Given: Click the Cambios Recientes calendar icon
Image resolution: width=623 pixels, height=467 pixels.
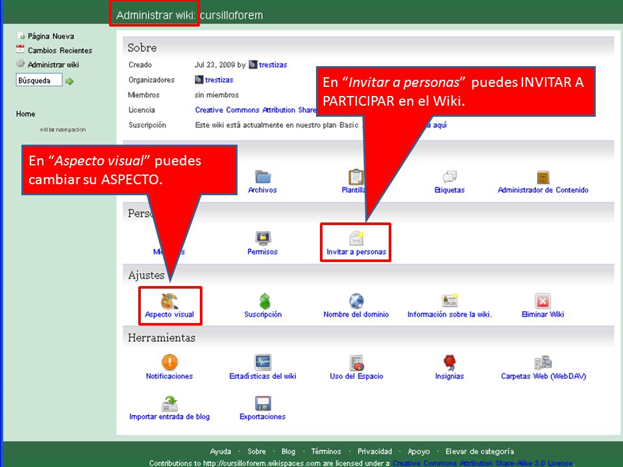Looking at the screenshot, I should (20, 49).
